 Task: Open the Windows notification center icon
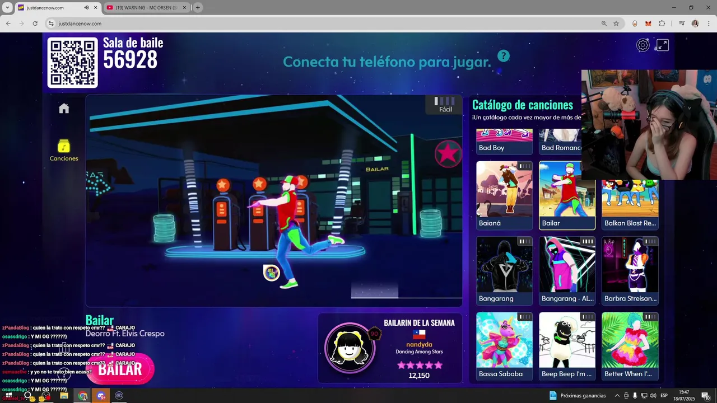click(705, 396)
